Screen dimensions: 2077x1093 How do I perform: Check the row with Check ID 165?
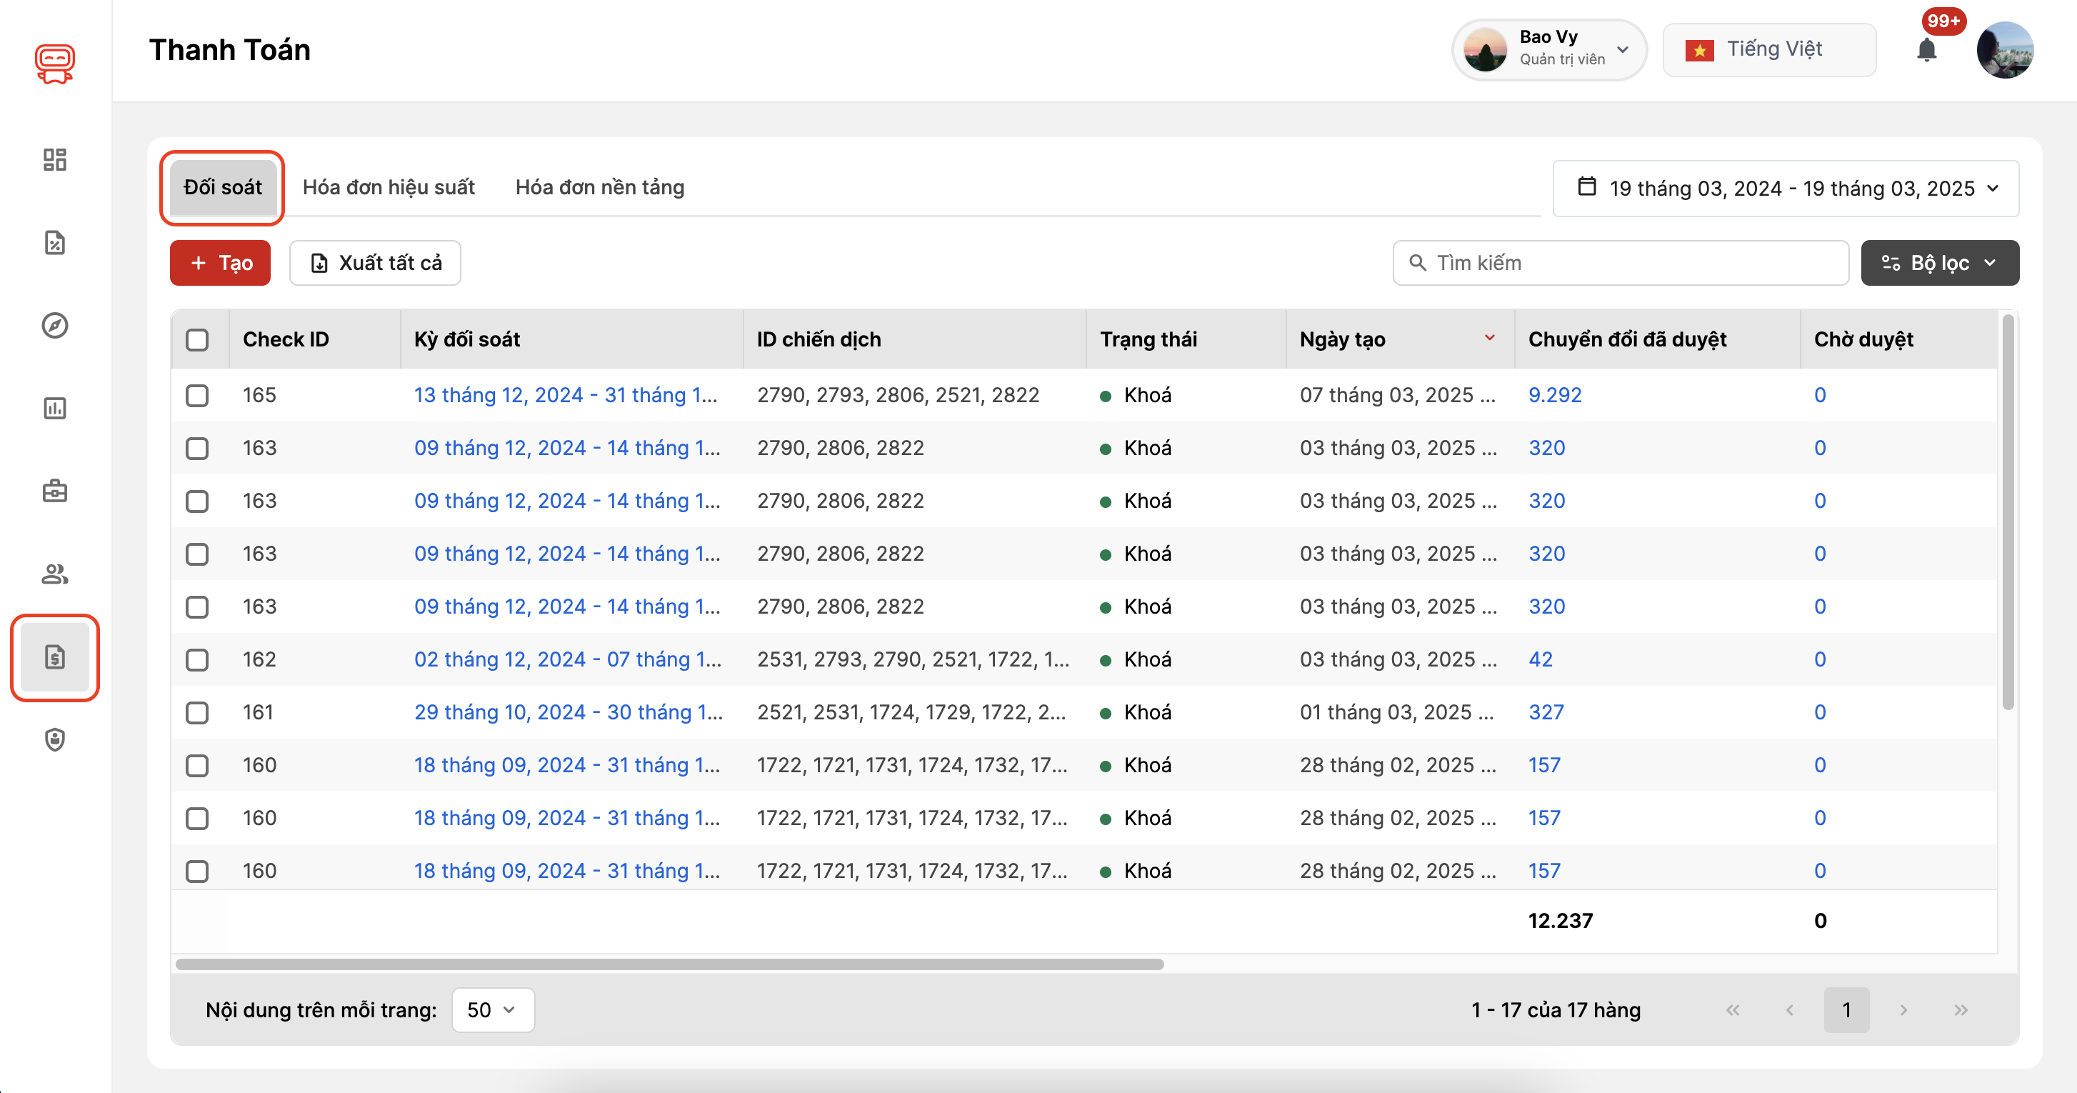point(196,395)
